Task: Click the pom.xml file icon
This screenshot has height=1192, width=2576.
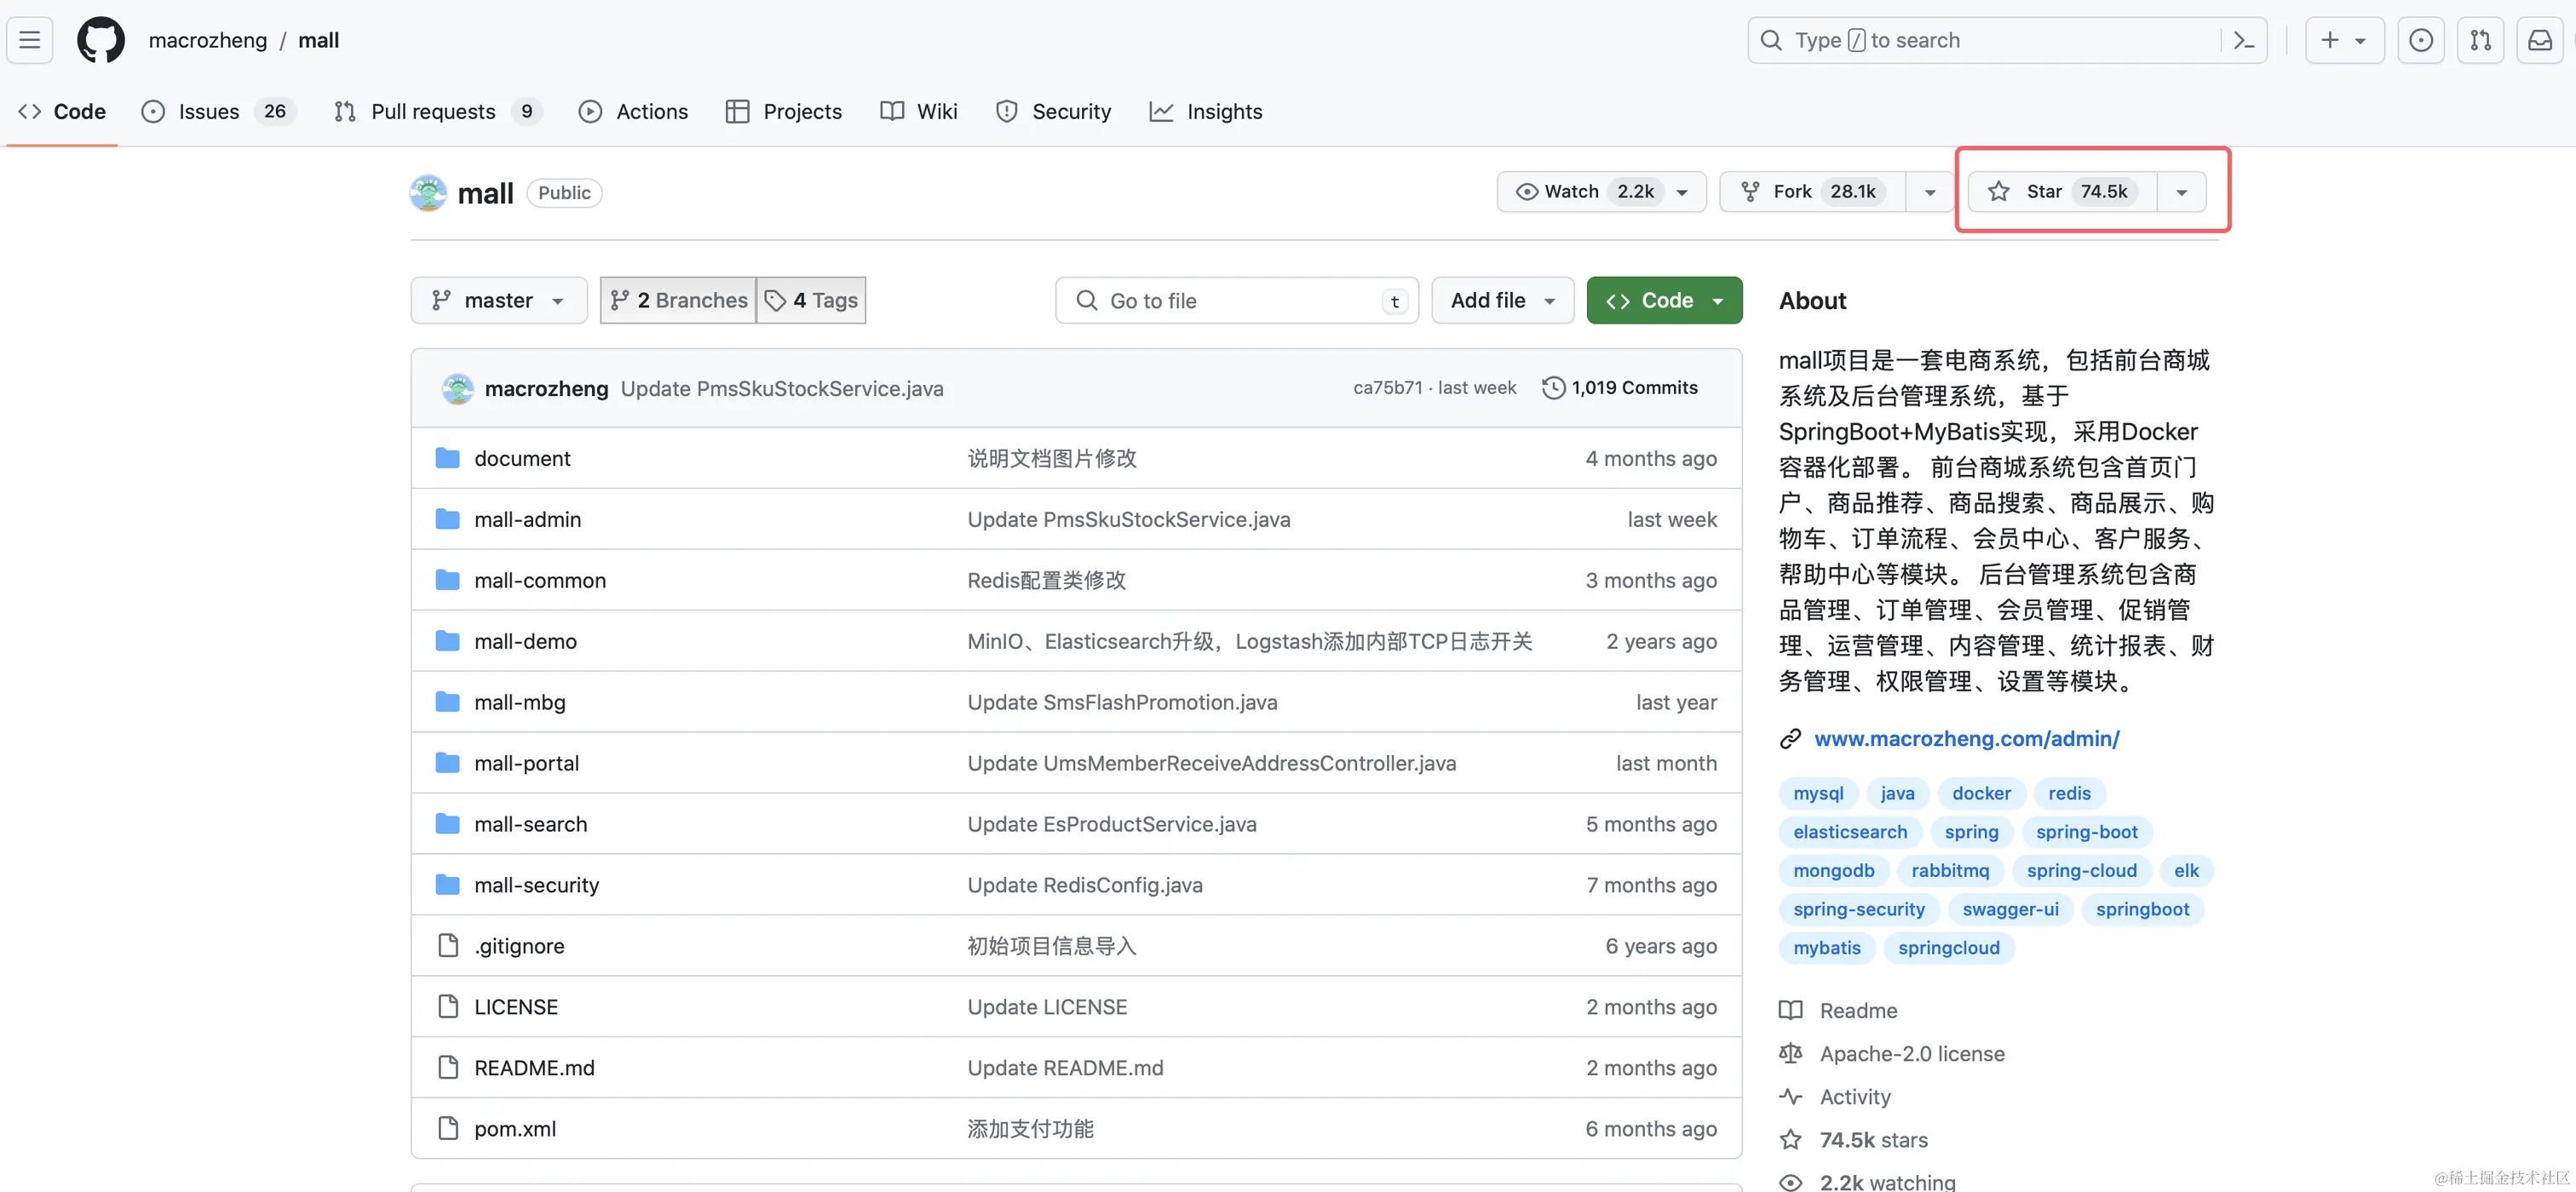Action: tap(448, 1128)
